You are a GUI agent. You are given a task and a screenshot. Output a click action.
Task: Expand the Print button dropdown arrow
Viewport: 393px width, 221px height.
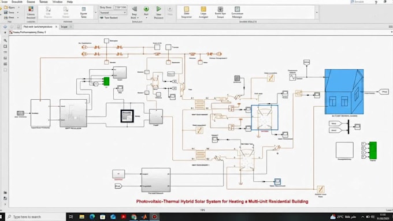[18, 17]
